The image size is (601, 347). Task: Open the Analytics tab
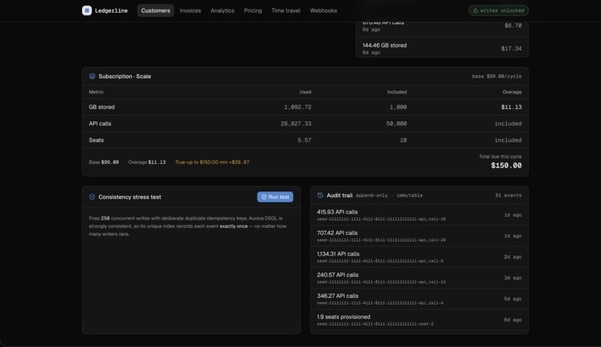tap(222, 10)
